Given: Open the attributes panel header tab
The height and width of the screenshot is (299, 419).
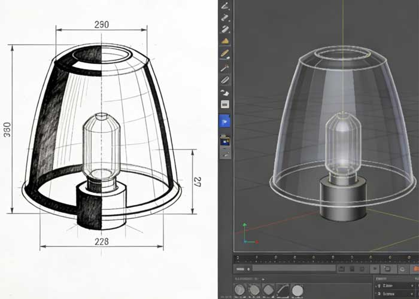Looking at the screenshot, I should click(381, 279).
